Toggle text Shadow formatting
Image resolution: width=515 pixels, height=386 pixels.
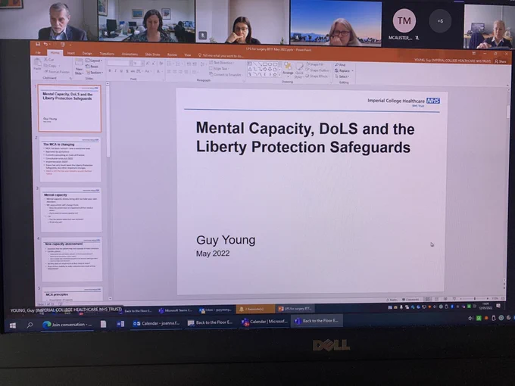127,71
